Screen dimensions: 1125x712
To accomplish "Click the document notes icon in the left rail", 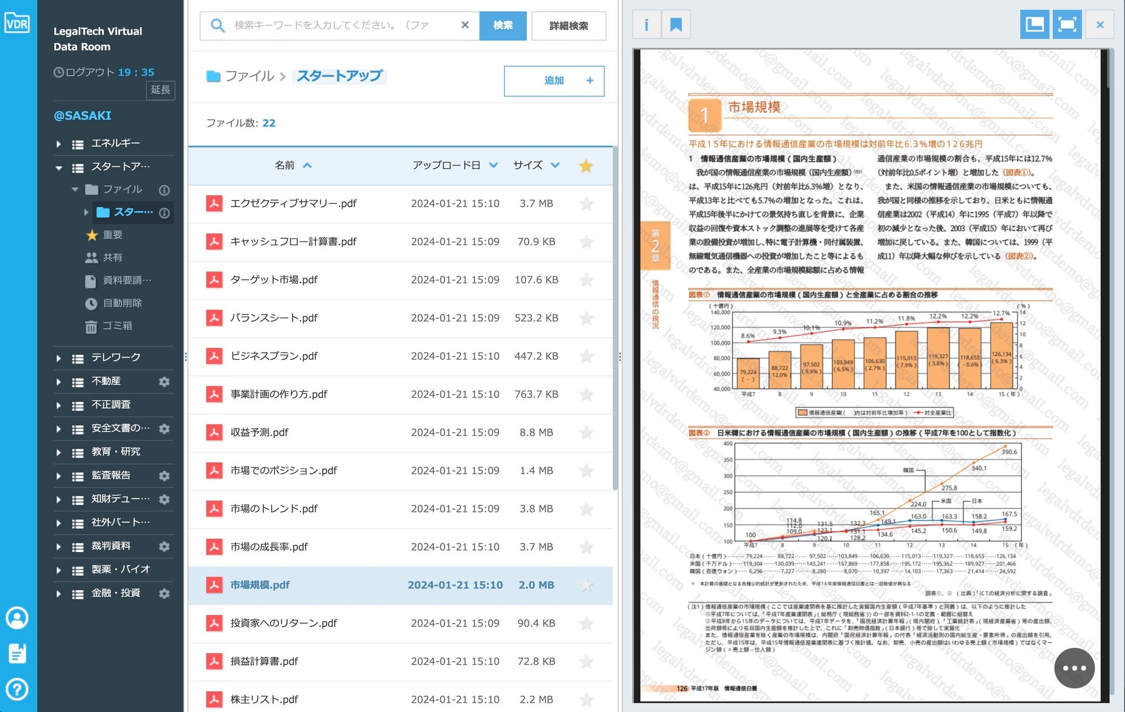I will (17, 654).
